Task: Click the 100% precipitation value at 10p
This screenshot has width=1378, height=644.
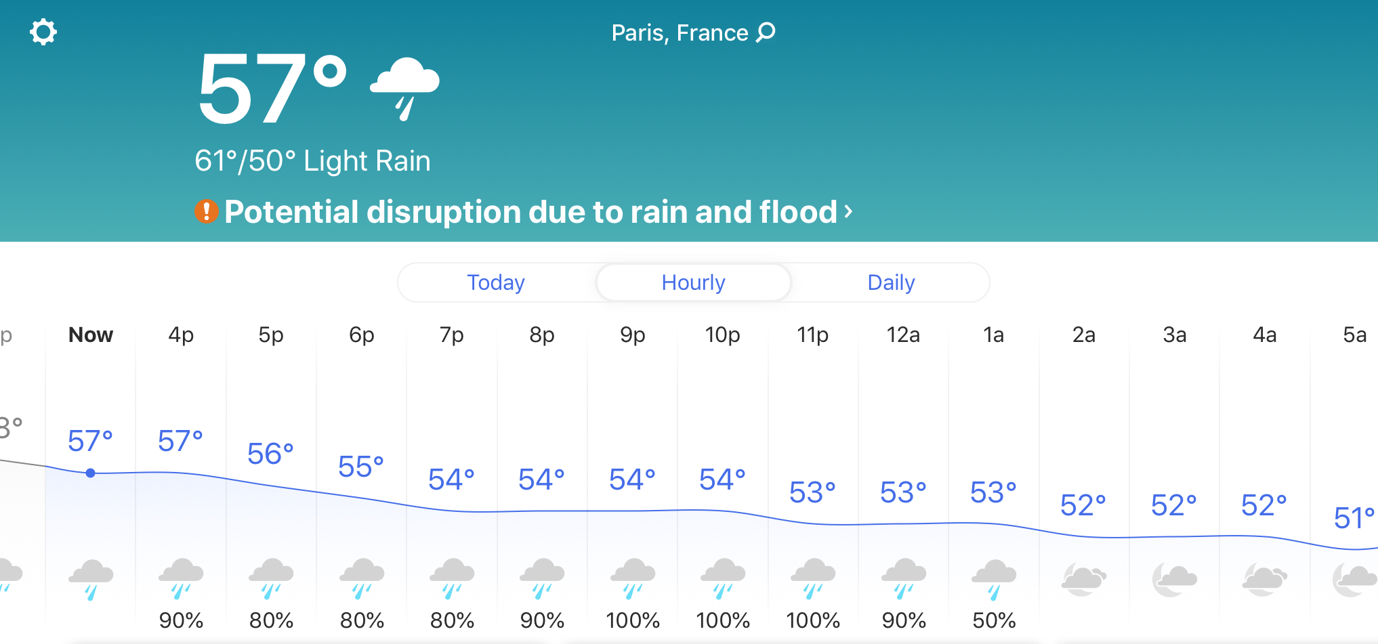Action: pos(723,620)
